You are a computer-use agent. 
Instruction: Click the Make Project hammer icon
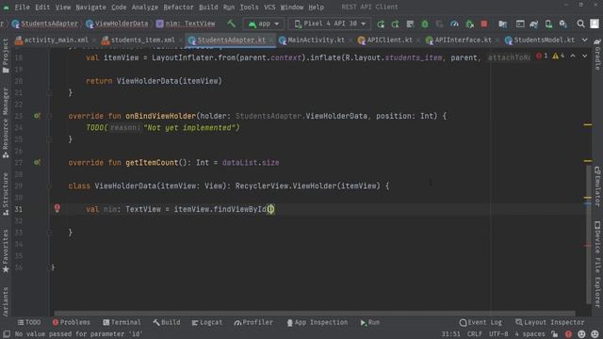(231, 24)
